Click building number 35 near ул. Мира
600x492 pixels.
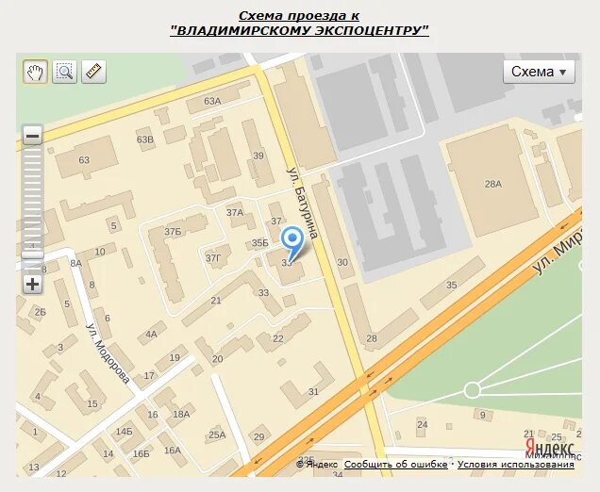pos(452,285)
